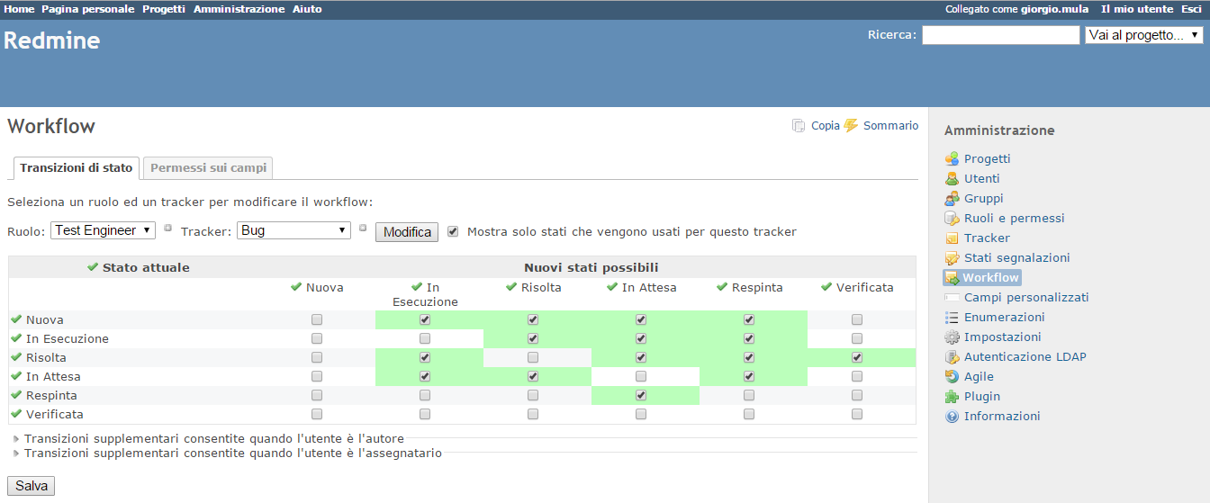The image size is (1210, 503).
Task: Switch to Permessi sui campi tab
Action: tap(208, 168)
